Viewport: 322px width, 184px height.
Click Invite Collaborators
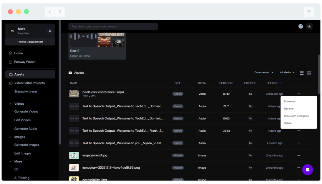(x=30, y=42)
